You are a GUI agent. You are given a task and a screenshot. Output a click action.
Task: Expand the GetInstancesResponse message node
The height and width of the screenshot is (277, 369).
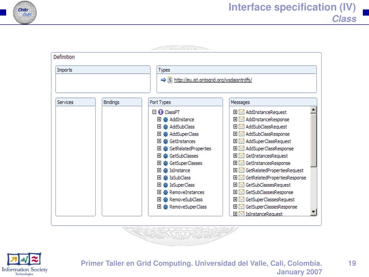[235, 163]
